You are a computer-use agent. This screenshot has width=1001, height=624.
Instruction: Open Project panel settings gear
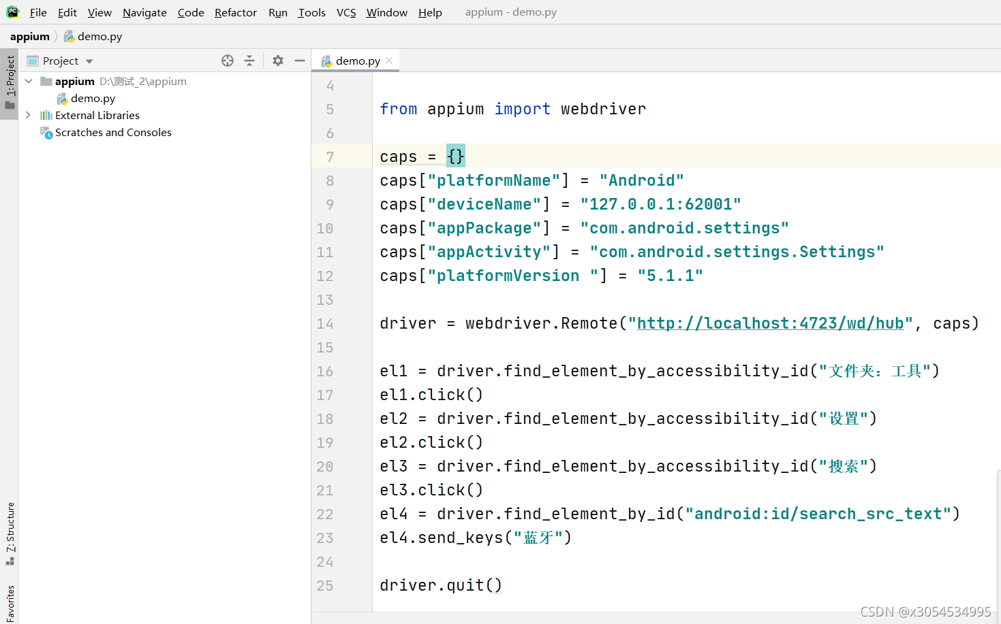pos(278,61)
